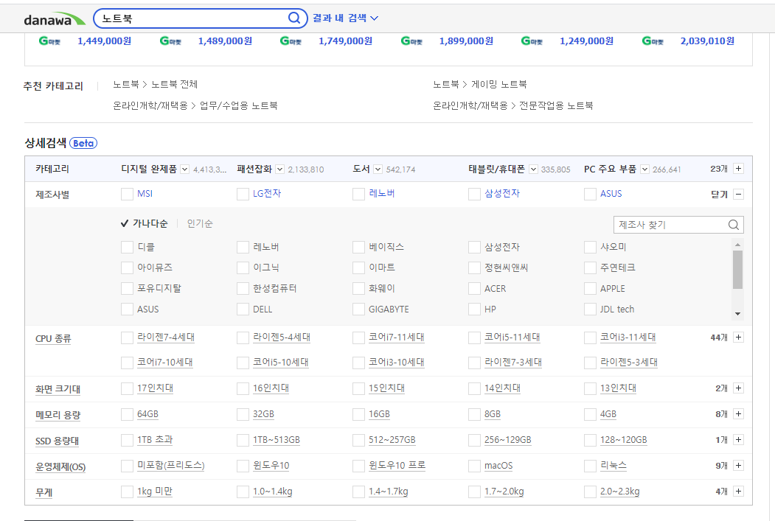Sort manufacturers by 인기순

click(200, 224)
